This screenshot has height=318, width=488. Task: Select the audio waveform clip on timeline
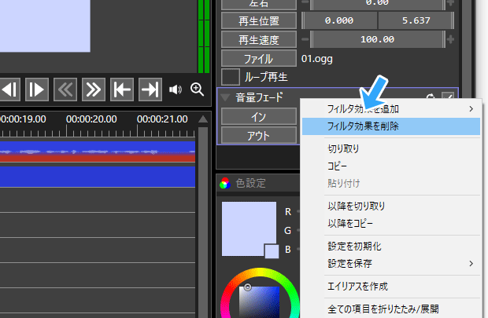click(x=98, y=152)
